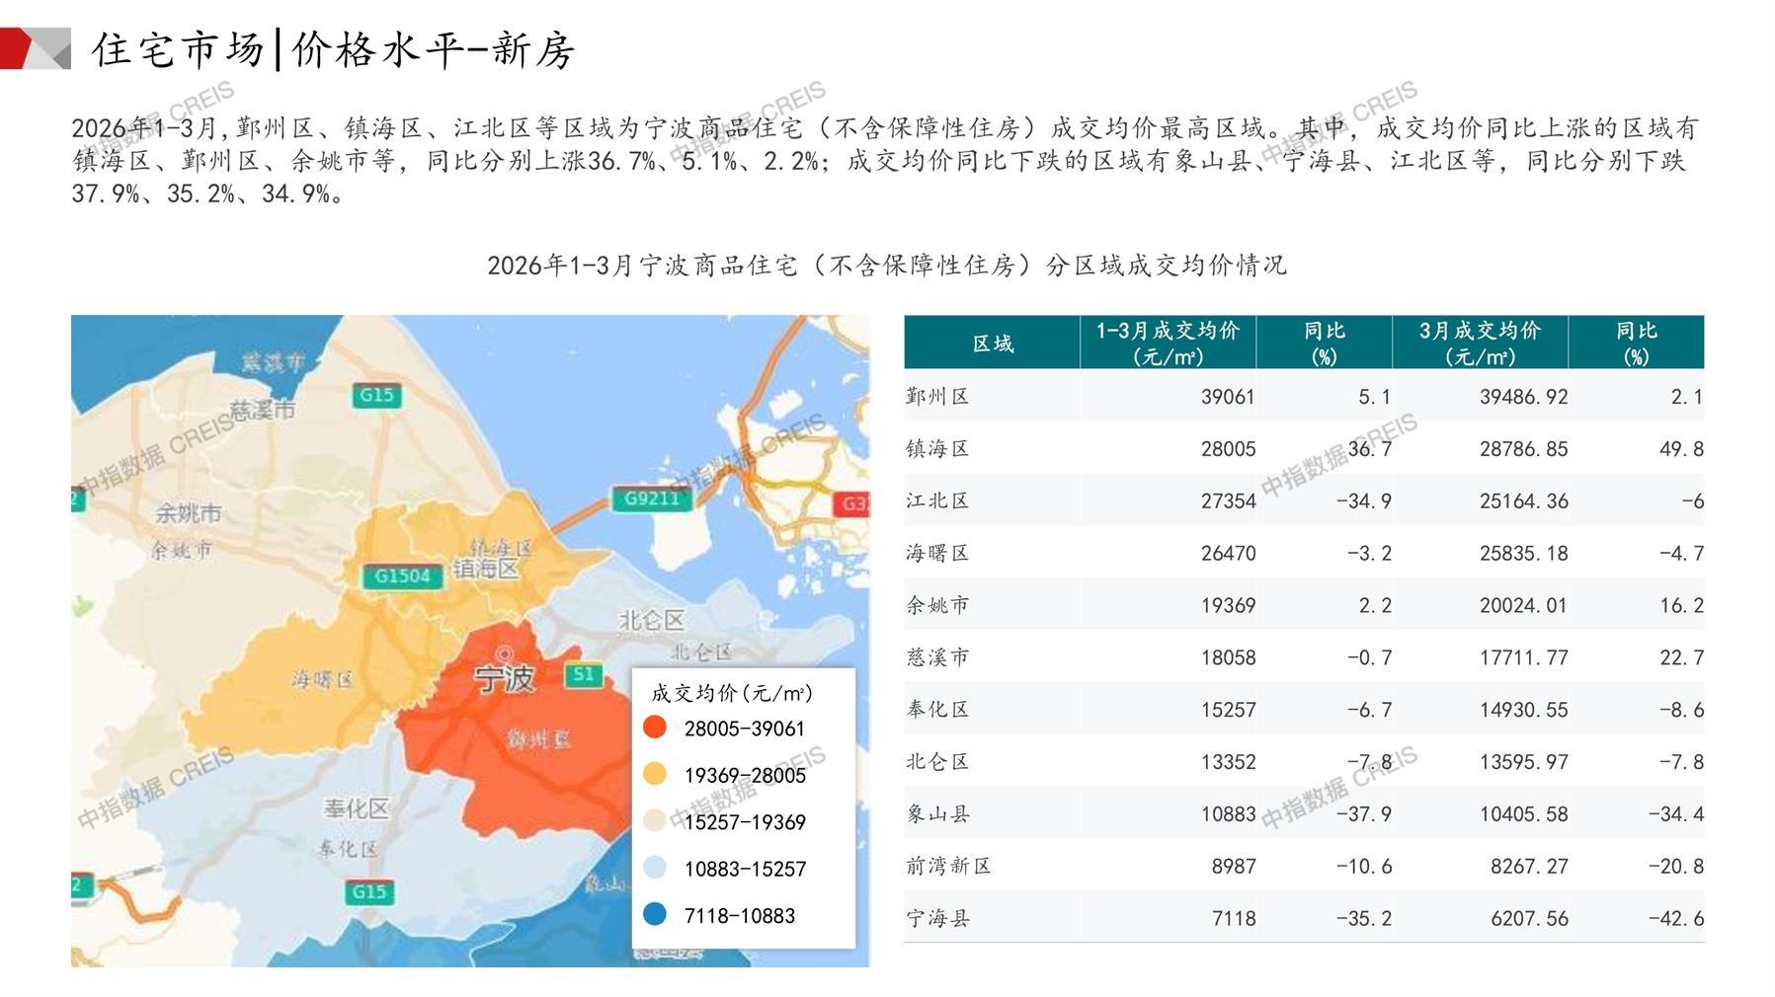Image resolution: width=1775 pixels, height=997 pixels.
Task: Select the 3月成交均价 column header
Action: click(x=1479, y=343)
